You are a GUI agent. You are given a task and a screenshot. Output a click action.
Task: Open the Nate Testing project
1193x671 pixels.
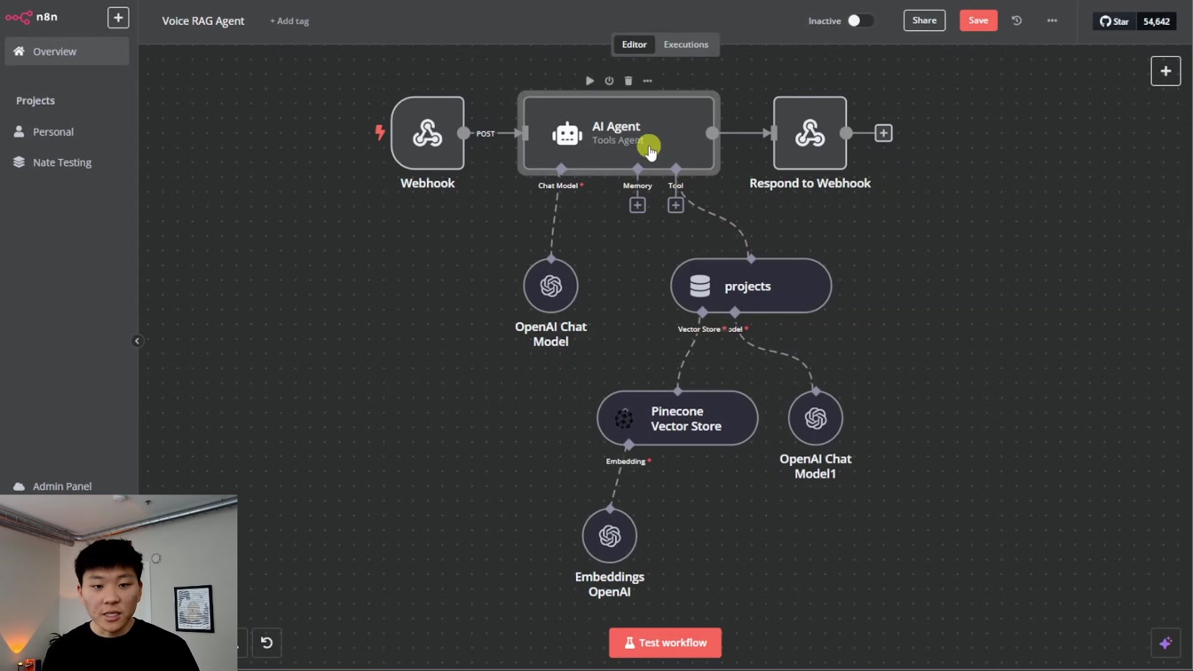[67, 162]
